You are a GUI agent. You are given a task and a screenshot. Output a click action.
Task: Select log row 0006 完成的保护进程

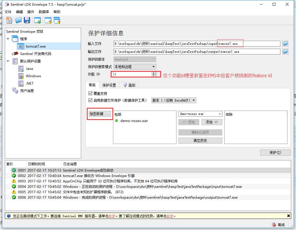point(148,197)
